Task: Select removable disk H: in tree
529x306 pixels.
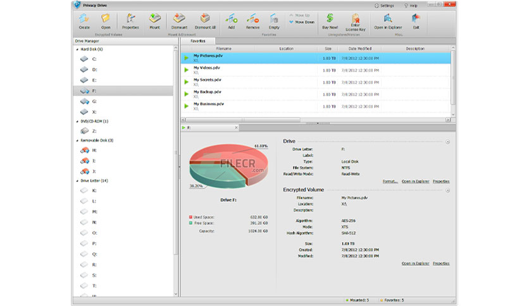Action: pyautogui.click(x=123, y=150)
